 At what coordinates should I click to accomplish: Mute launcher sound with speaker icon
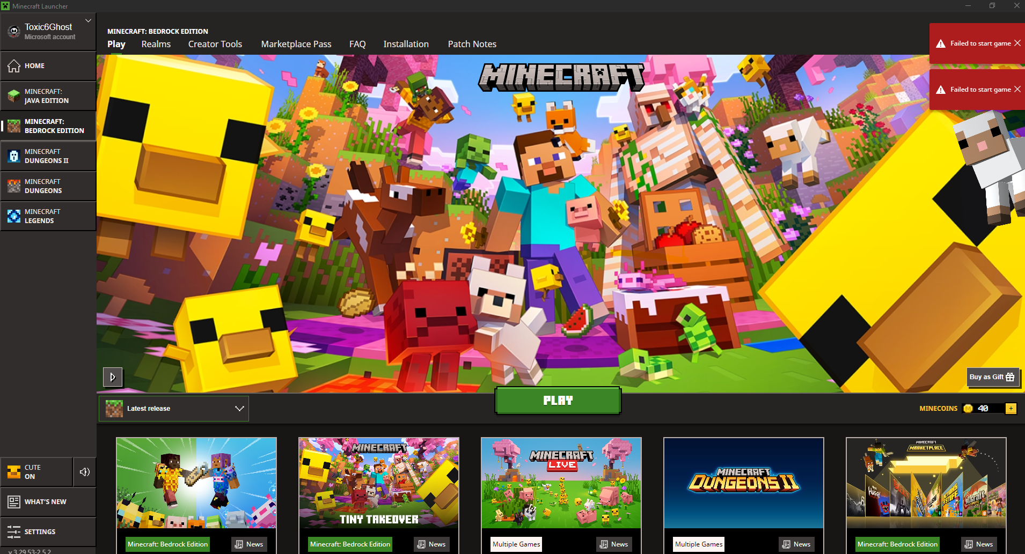85,472
